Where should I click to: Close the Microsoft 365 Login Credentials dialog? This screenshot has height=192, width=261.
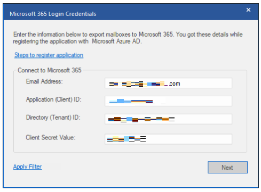point(248,10)
